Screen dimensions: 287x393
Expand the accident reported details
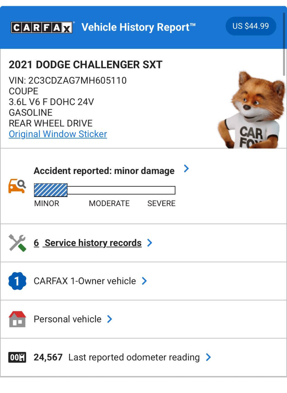[x=186, y=169]
